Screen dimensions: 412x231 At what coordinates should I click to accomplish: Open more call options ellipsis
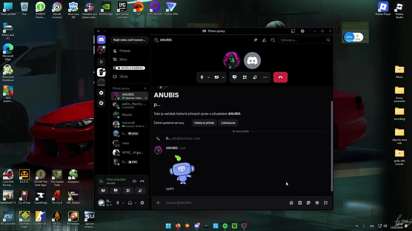coord(266,77)
